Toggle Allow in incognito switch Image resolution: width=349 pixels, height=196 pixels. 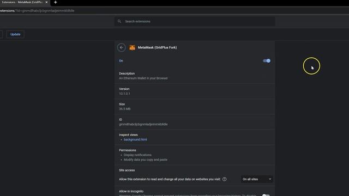pyautogui.click(x=266, y=195)
